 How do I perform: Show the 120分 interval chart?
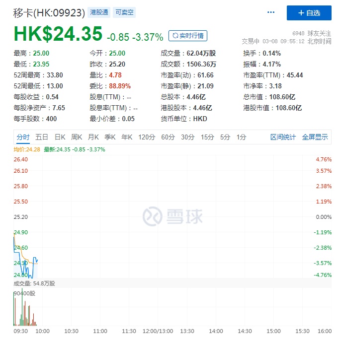pos(147,137)
